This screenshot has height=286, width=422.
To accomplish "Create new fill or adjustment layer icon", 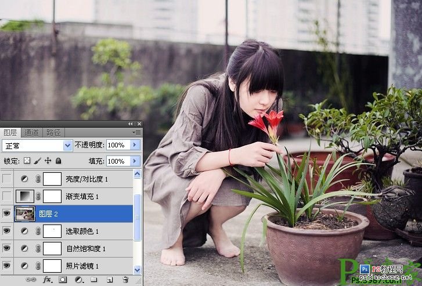I will pyautogui.click(x=78, y=280).
